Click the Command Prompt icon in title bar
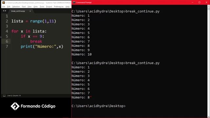The image size is (210, 118). 74,2
